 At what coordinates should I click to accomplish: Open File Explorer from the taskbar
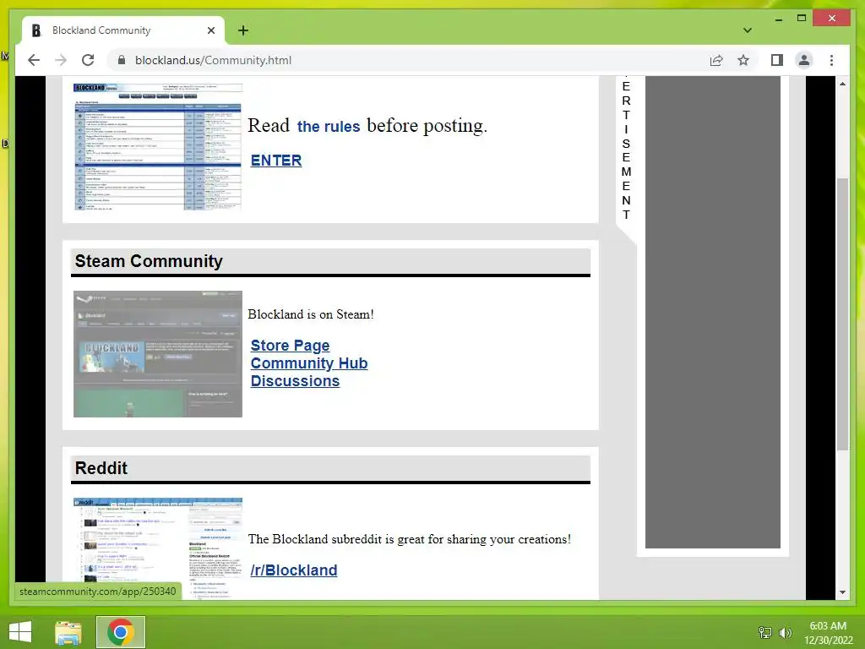point(68,632)
